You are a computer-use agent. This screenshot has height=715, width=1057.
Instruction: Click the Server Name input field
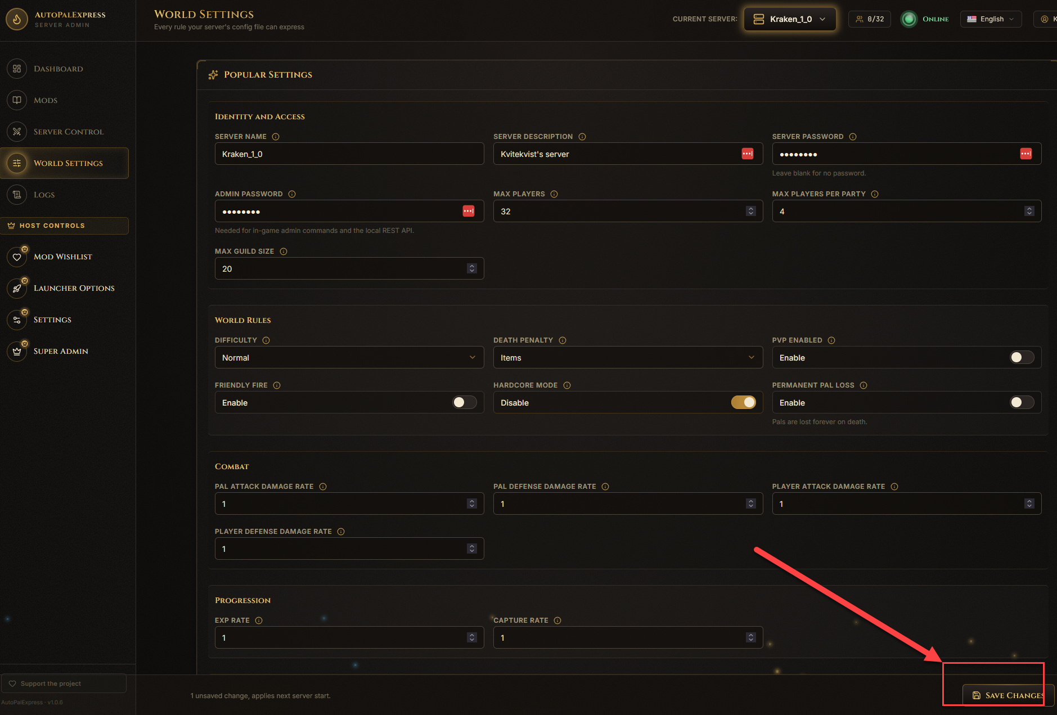click(349, 154)
